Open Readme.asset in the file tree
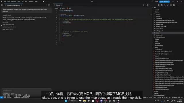 (160, 25)
